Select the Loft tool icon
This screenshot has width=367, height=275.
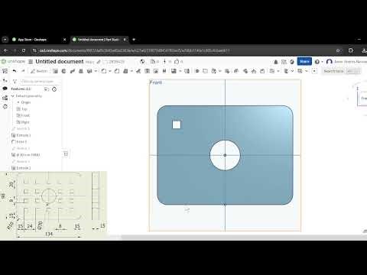coord(81,71)
